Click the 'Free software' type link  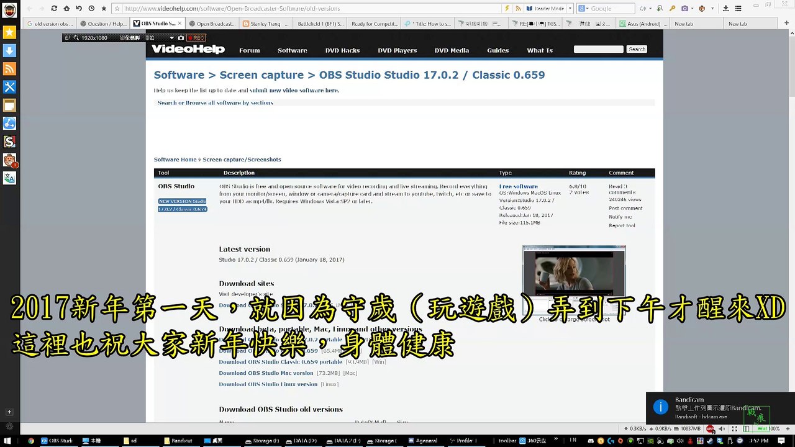(x=519, y=186)
